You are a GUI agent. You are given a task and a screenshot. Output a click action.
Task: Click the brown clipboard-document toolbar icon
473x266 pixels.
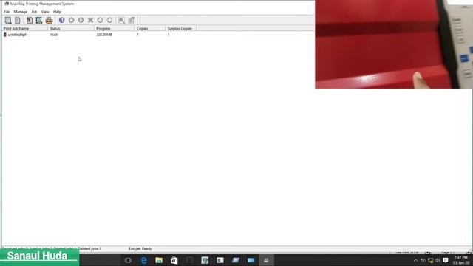30,20
